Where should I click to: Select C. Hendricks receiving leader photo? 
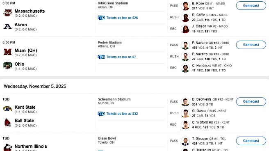point(185,68)
